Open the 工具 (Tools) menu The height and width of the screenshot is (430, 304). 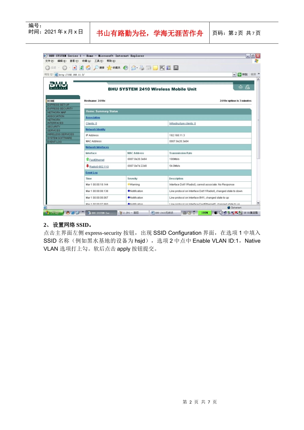click(x=99, y=61)
